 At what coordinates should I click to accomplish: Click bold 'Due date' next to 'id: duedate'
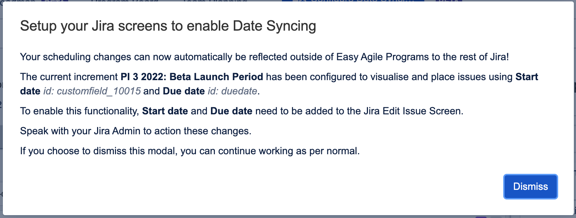(184, 91)
